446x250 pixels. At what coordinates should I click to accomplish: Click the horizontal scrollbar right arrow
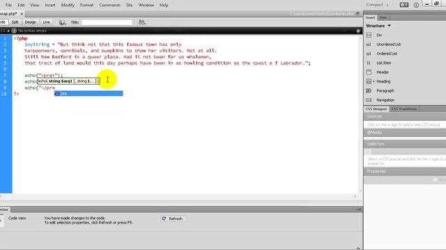[x=355, y=196]
